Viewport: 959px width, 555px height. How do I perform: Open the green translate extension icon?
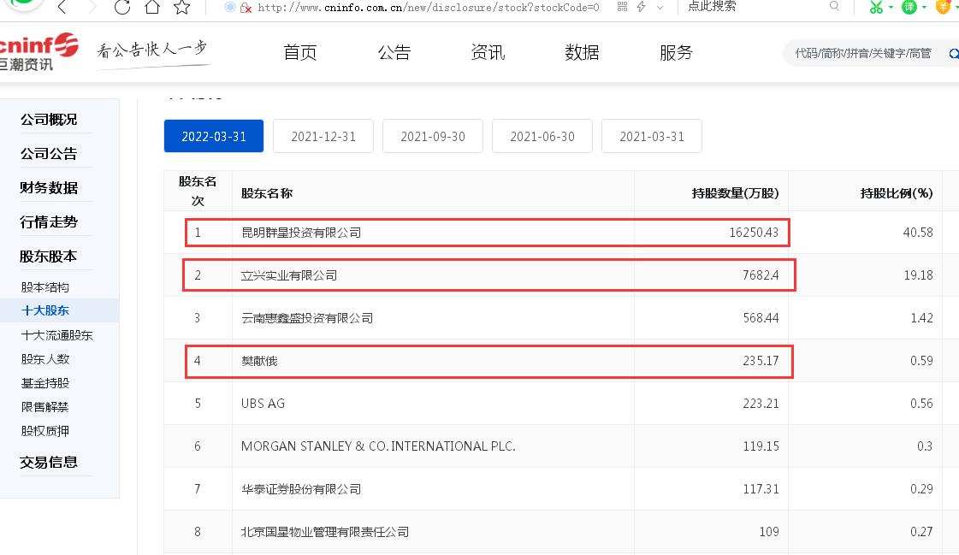click(909, 7)
